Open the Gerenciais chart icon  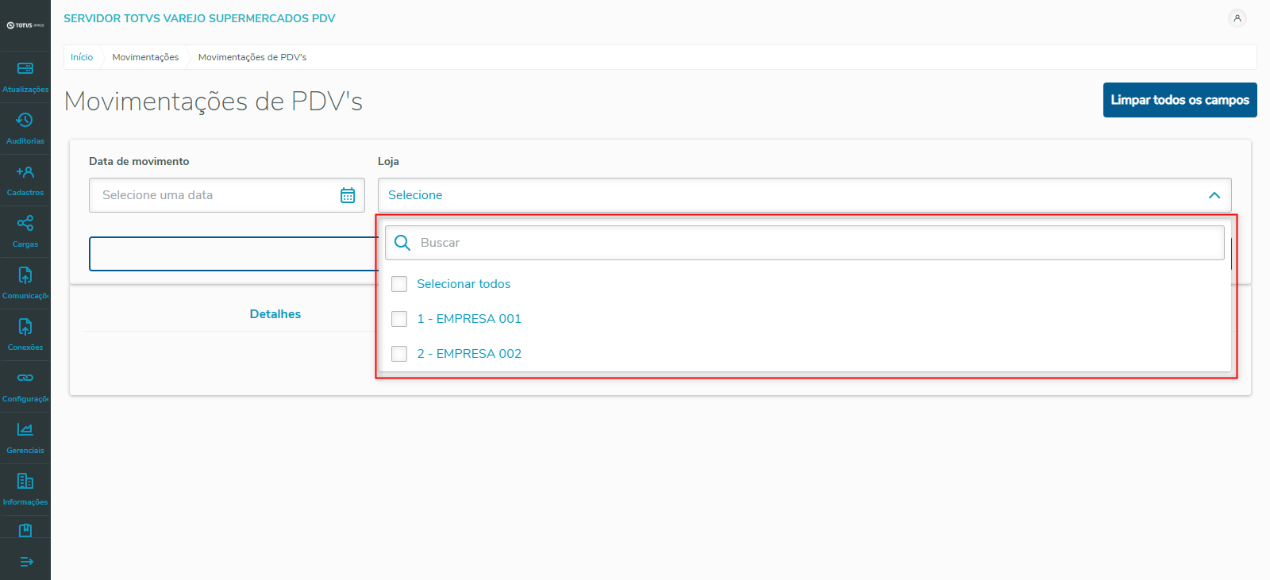click(x=25, y=429)
